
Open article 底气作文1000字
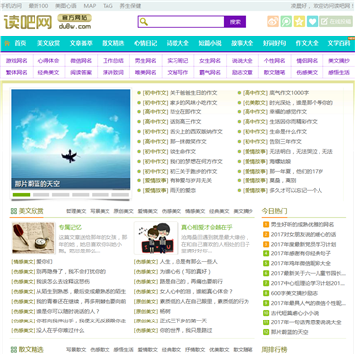[x=289, y=93]
